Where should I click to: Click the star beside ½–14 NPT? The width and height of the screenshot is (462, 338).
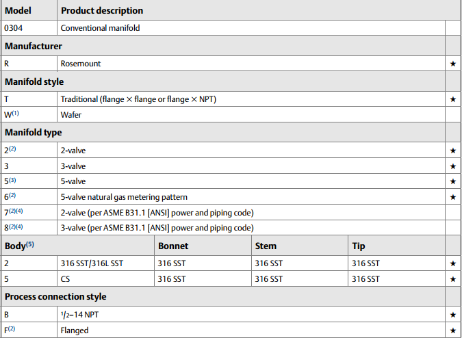coord(453,315)
